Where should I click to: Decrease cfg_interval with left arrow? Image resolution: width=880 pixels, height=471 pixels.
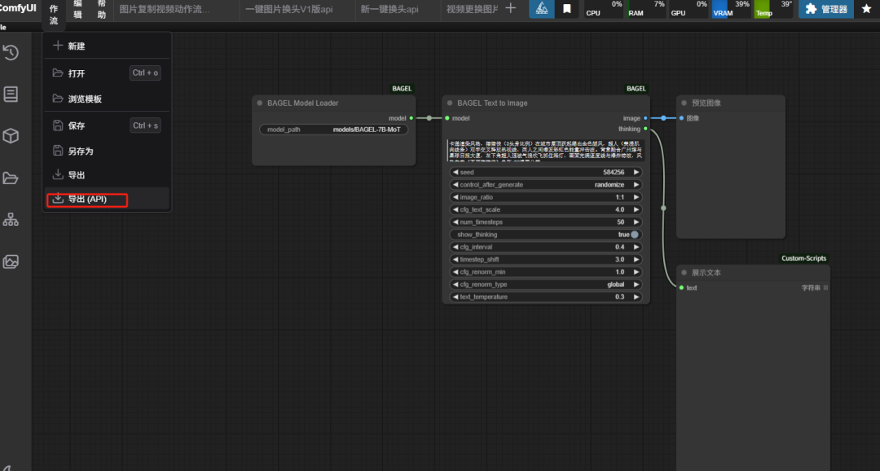(x=455, y=247)
